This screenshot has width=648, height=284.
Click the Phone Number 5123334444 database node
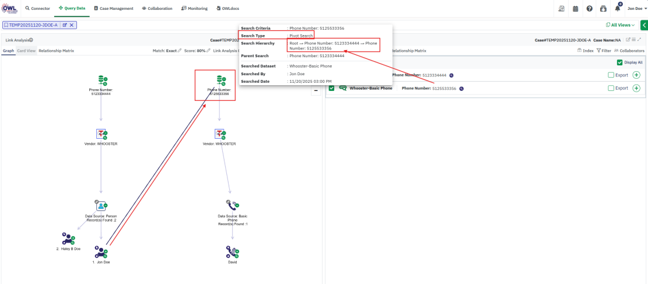(x=103, y=80)
